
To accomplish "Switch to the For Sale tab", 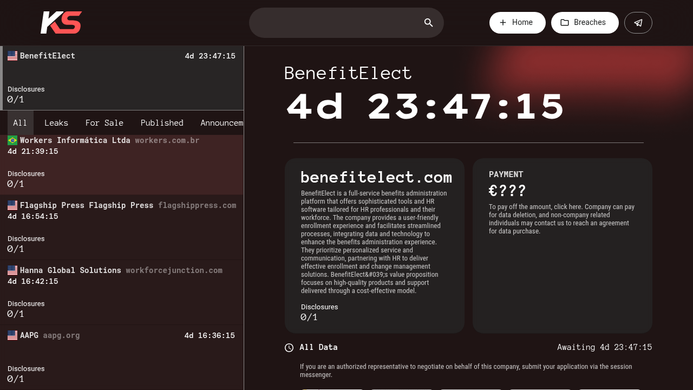I will (104, 123).
